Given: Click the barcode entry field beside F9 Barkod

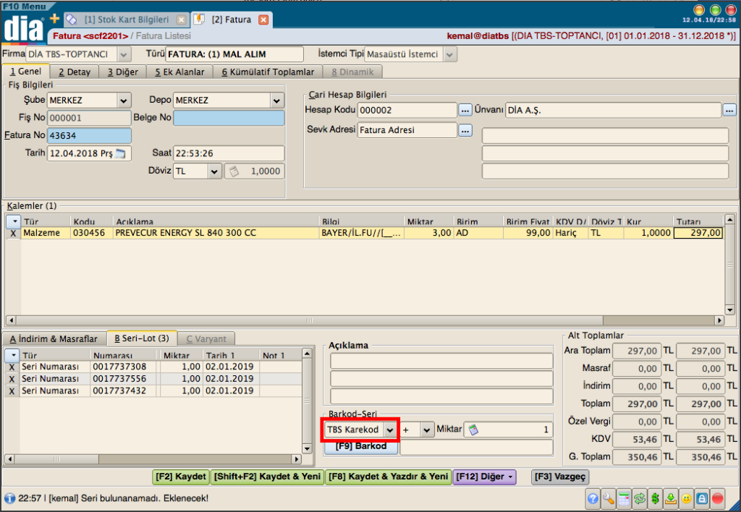Looking at the screenshot, I should click(476, 448).
